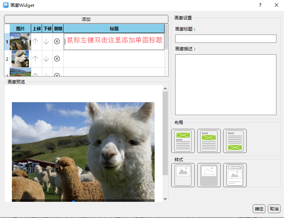Choose the third style with header
The width and height of the screenshot is (284, 218).
[x=235, y=175]
